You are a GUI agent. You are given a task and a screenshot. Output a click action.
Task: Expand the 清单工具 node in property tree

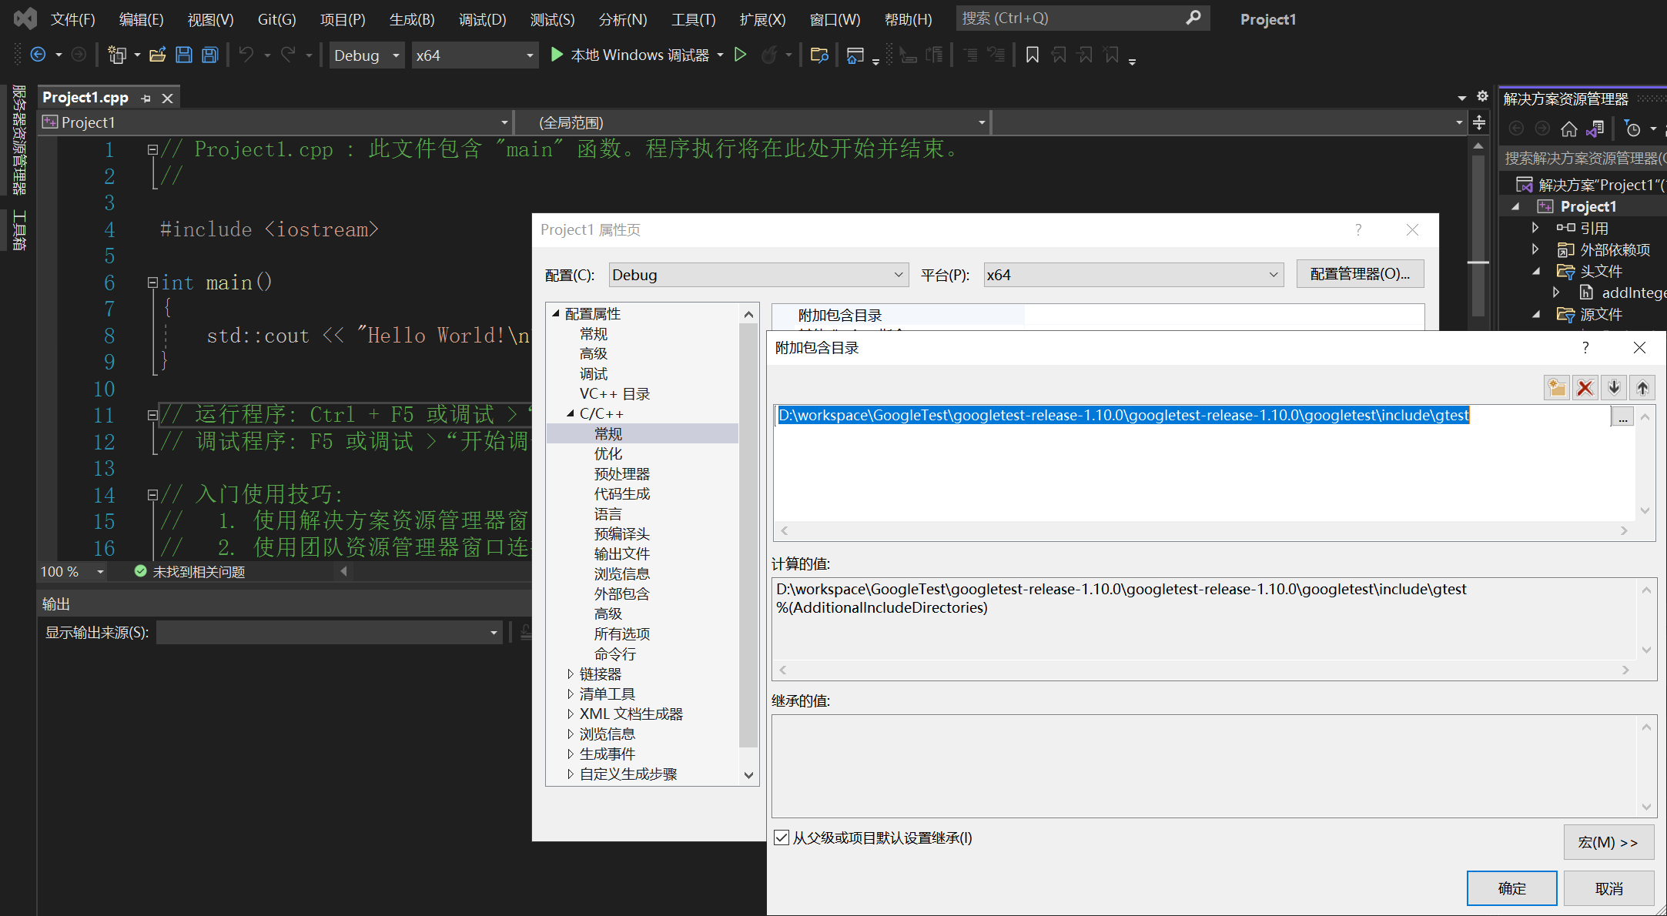click(x=570, y=694)
